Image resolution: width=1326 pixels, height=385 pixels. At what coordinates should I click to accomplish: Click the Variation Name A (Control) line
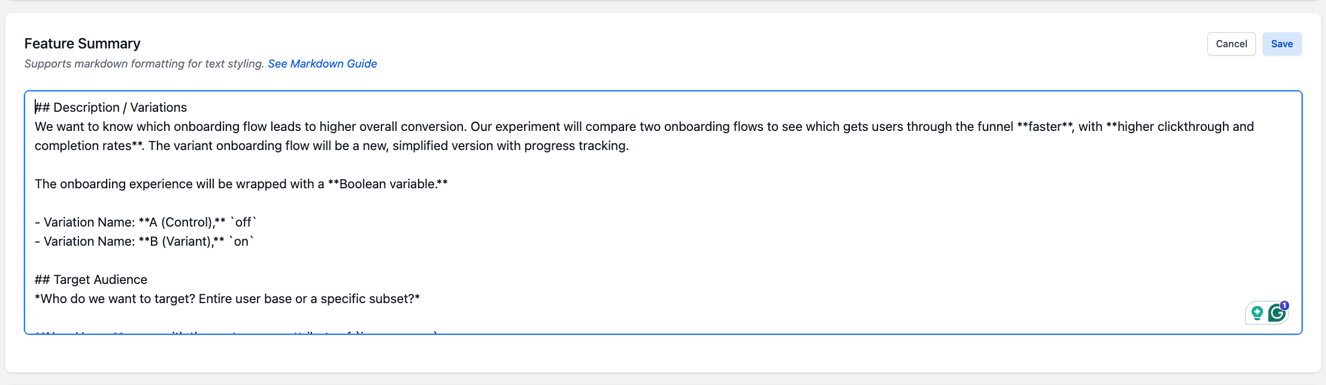144,222
